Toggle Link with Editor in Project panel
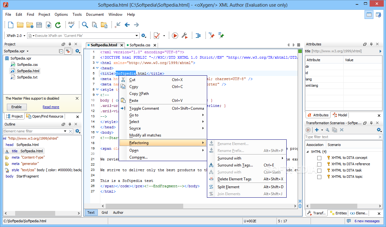 point(68,51)
